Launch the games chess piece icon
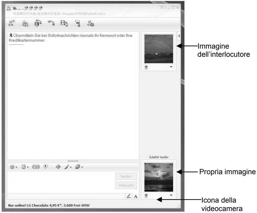 coord(77,23)
